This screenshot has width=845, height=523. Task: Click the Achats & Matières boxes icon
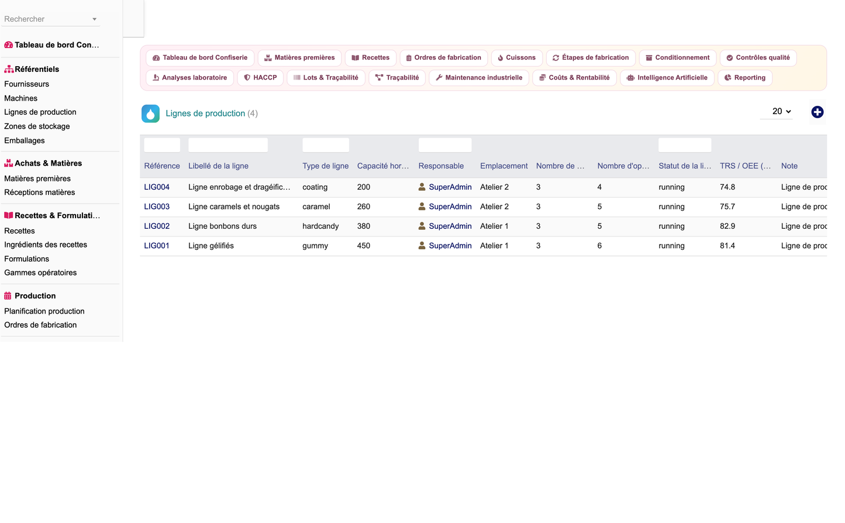(x=9, y=163)
